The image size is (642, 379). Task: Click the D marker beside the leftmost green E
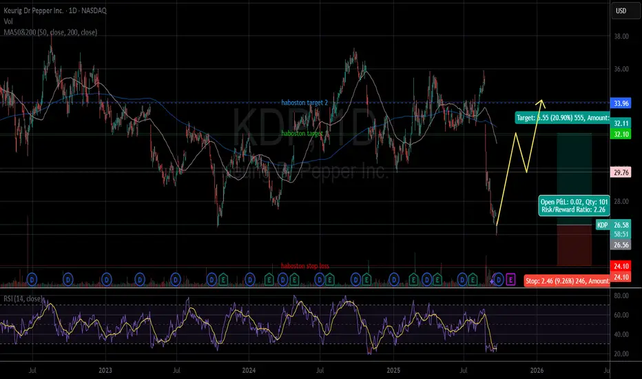tap(211, 280)
